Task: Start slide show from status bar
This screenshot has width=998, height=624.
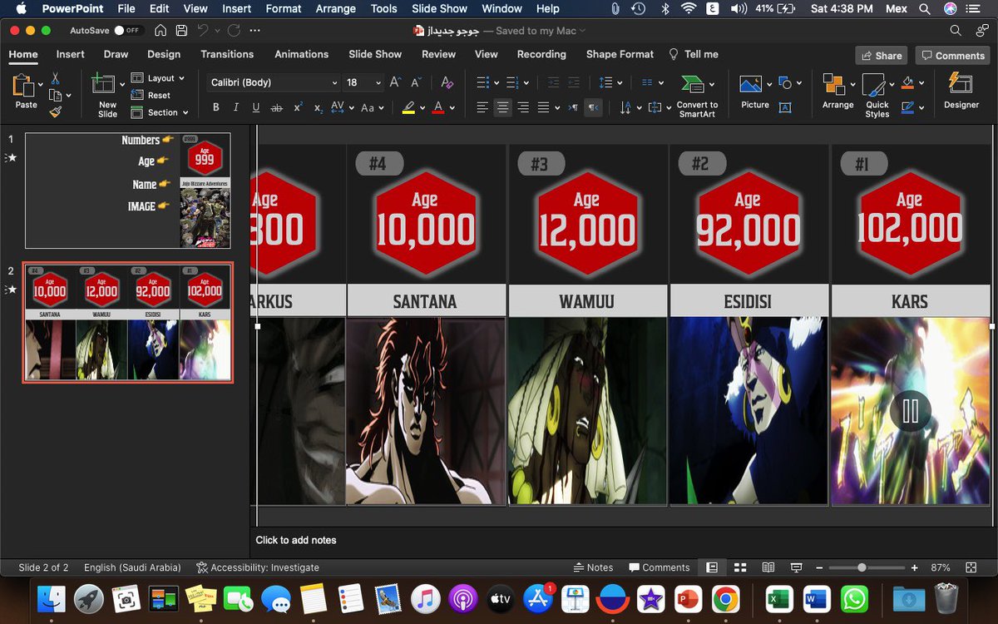Action: pyautogui.click(x=796, y=567)
